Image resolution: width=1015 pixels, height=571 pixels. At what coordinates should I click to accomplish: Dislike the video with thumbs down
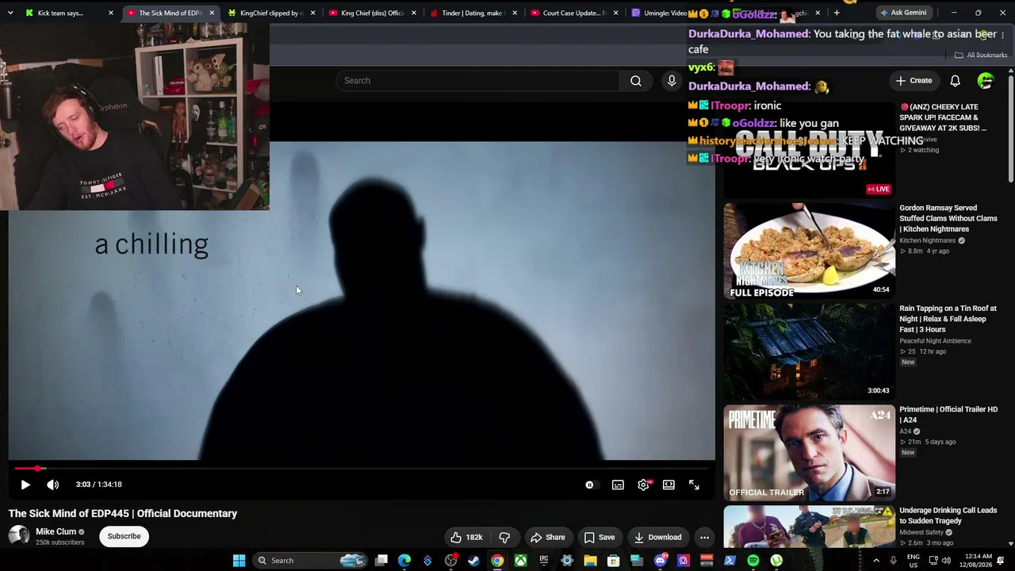click(x=504, y=537)
